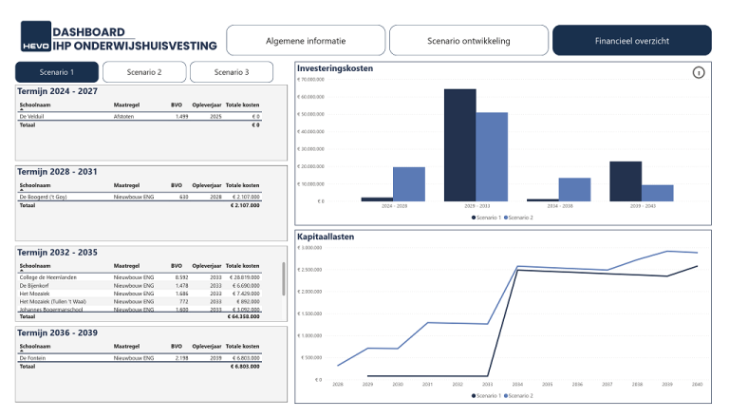This screenshot has height=418, width=729.
Task: Select the dark Scenario 1 bar for 2029 - 2033
Action: pos(459,145)
